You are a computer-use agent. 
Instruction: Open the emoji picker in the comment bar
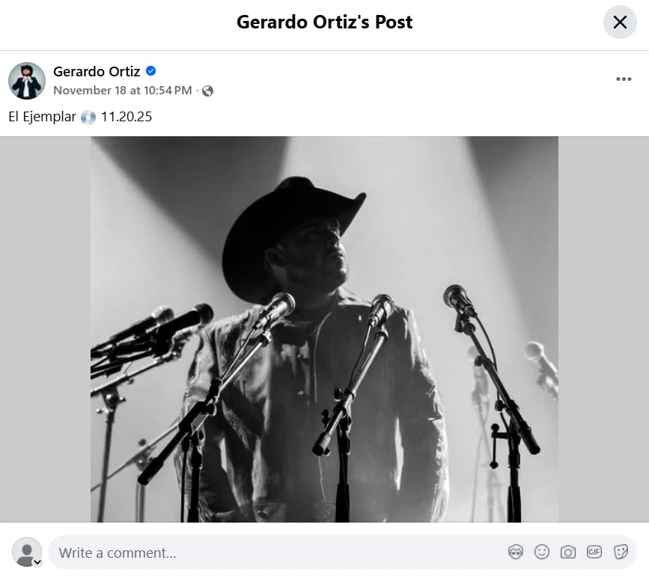[541, 552]
